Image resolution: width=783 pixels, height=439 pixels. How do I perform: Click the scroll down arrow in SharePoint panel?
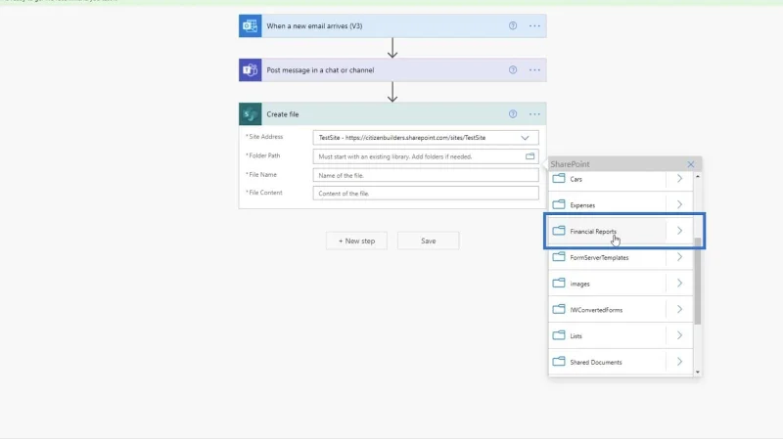(698, 373)
